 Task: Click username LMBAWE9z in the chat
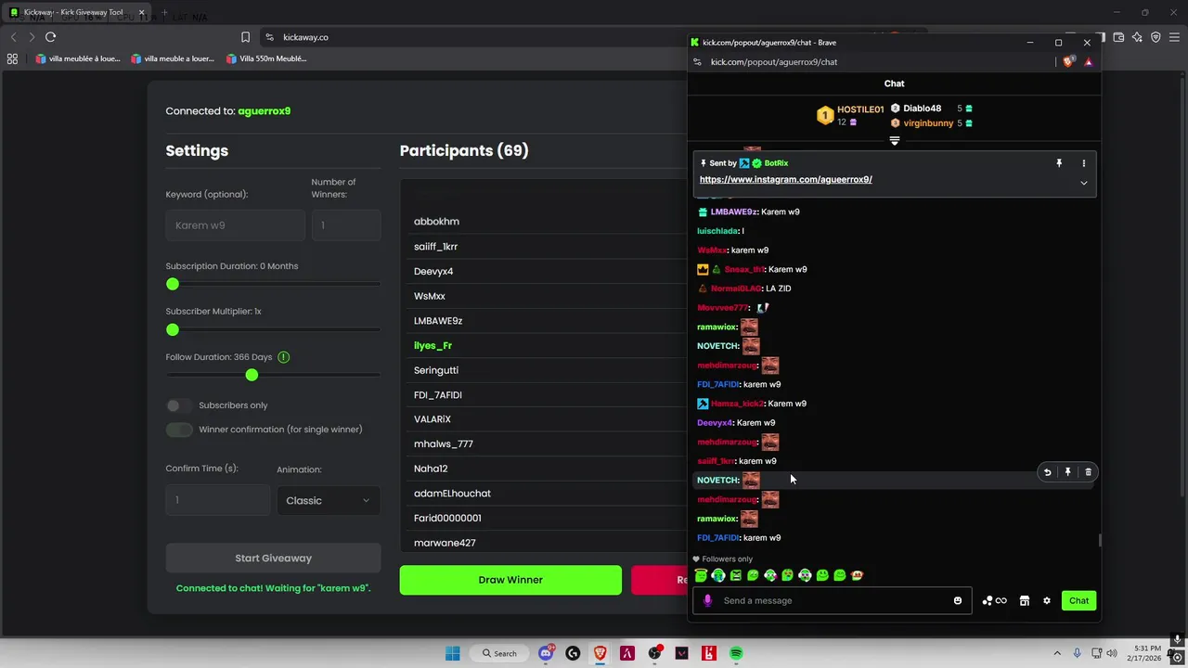click(x=734, y=212)
